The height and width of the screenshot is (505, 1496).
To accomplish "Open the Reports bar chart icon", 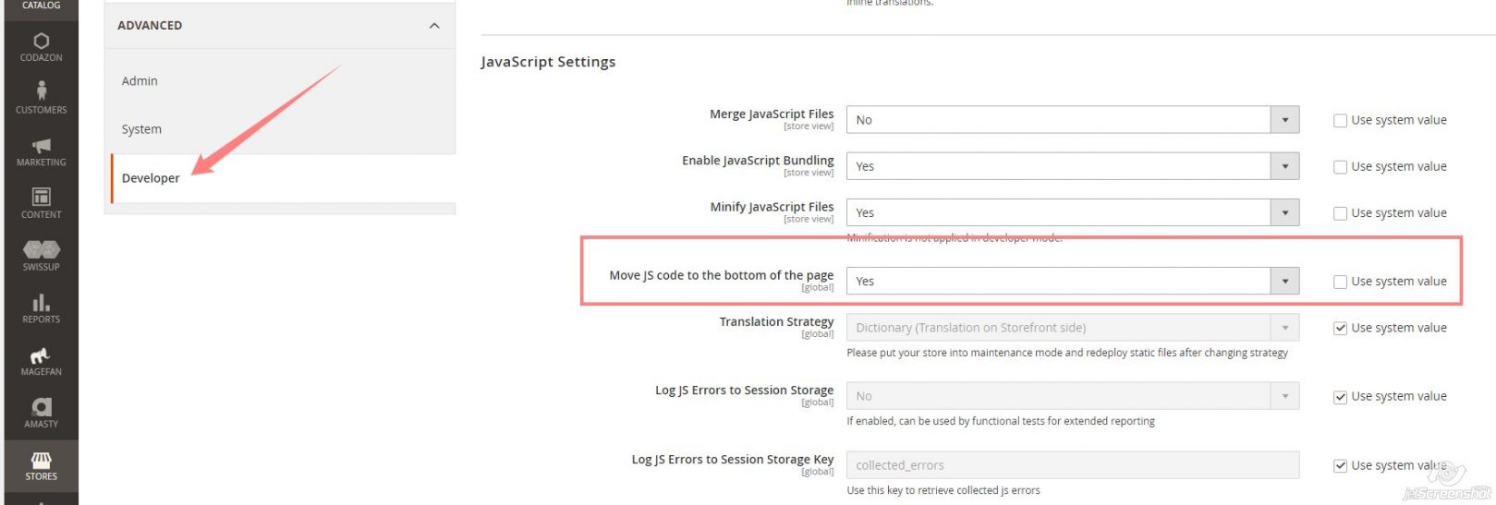I will (41, 303).
